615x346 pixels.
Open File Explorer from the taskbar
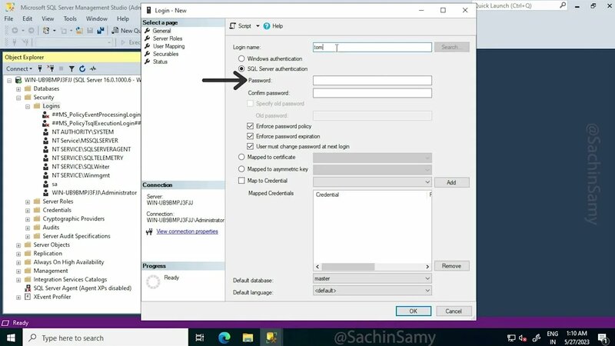pyautogui.click(x=248, y=338)
